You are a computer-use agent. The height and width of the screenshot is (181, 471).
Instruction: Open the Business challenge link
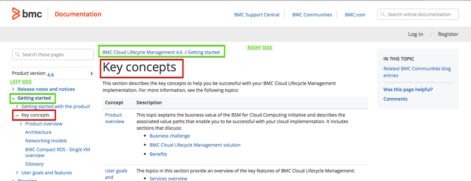170,136
